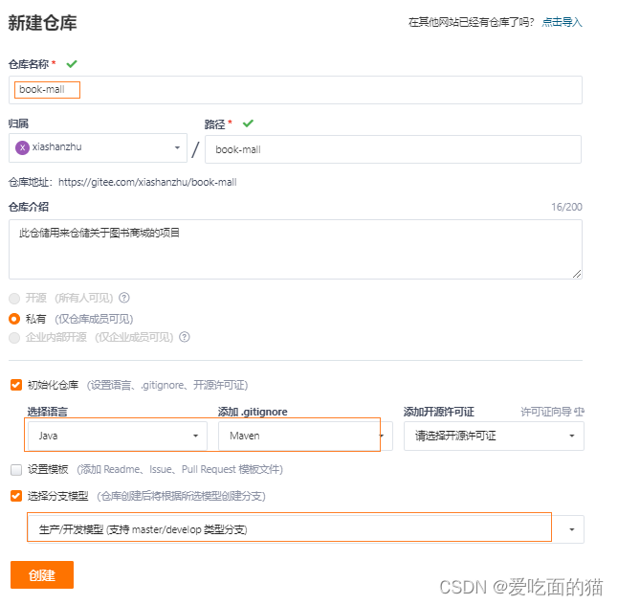618x605 pixels.
Task: Open the Maven .gitignore dropdown
Action: (x=305, y=436)
